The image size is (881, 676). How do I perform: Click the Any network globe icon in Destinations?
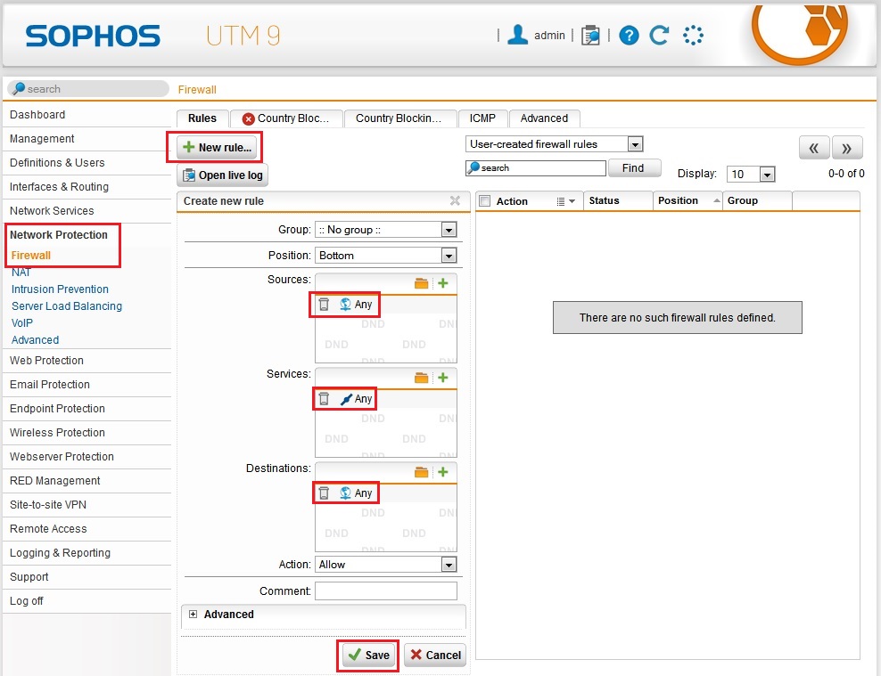[346, 493]
